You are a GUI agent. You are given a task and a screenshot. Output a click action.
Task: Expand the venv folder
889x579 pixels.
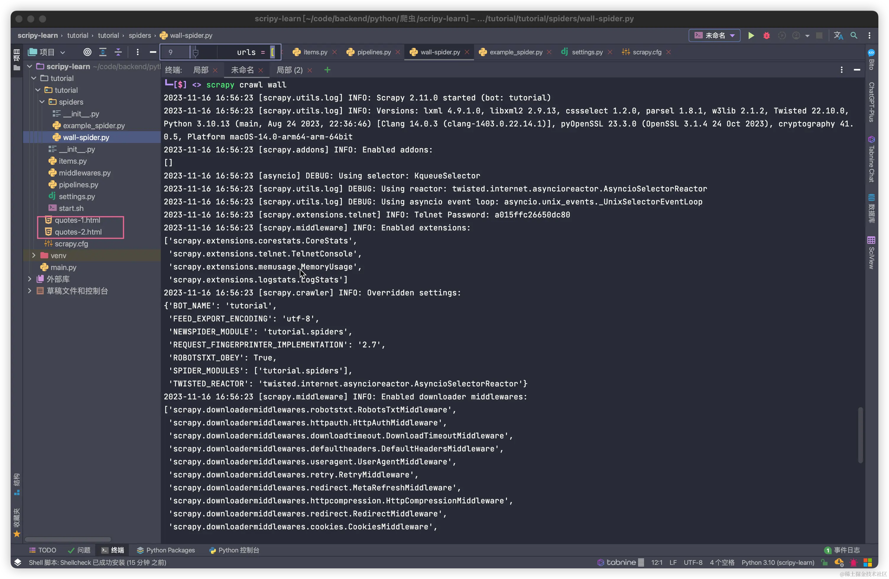click(34, 255)
